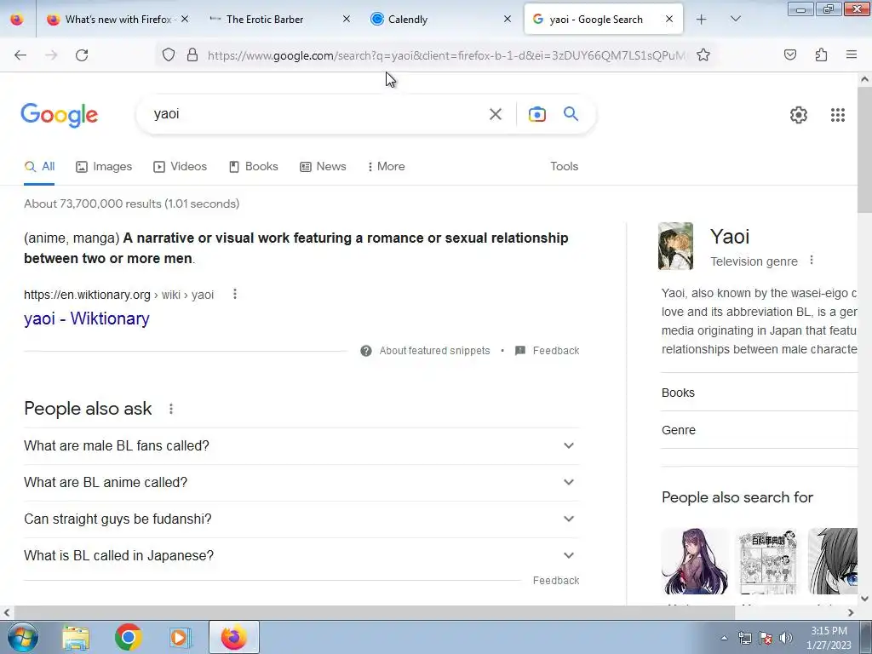This screenshot has height=654, width=872.
Task: Expand "Can straight guys be fudanshi?"
Action: tap(301, 519)
